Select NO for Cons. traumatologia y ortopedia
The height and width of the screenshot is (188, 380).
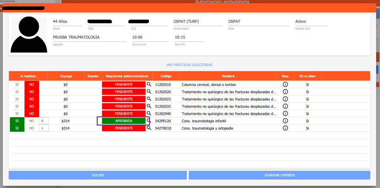pyautogui.click(x=32, y=128)
